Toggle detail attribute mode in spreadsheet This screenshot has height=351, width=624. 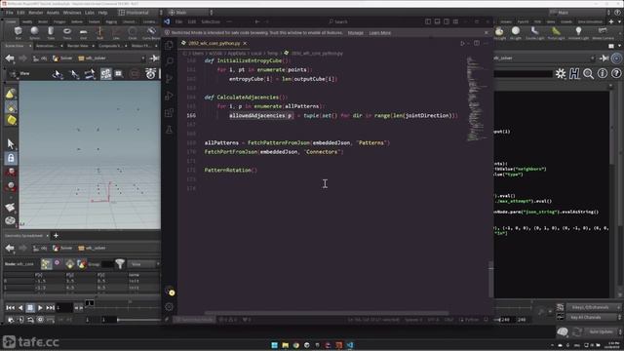[x=81, y=264]
